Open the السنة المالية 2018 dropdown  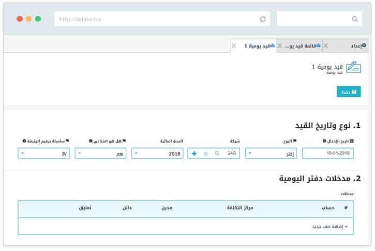click(157, 154)
